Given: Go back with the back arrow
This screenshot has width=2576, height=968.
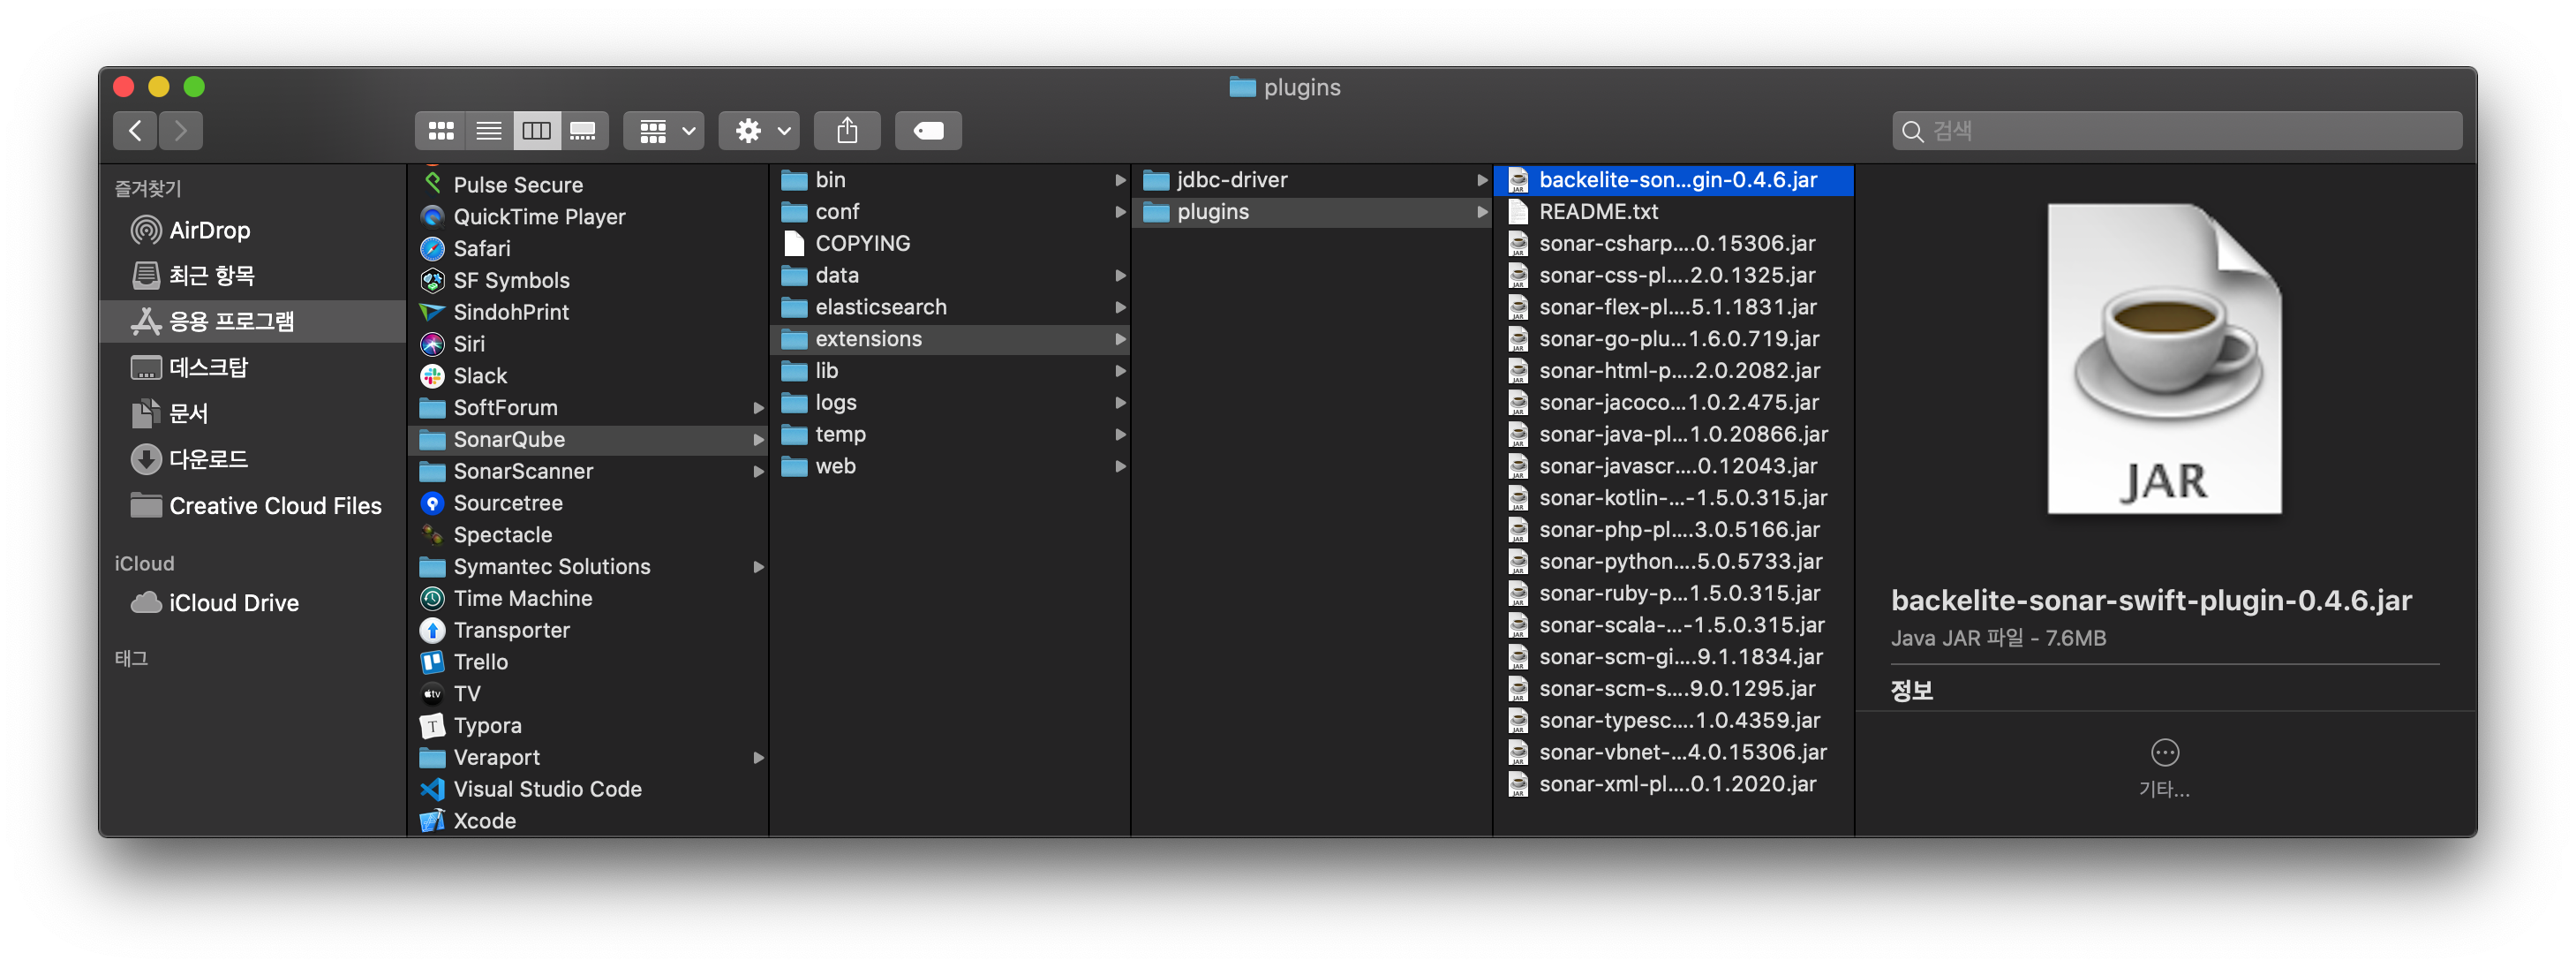Looking at the screenshot, I should coord(136,131).
